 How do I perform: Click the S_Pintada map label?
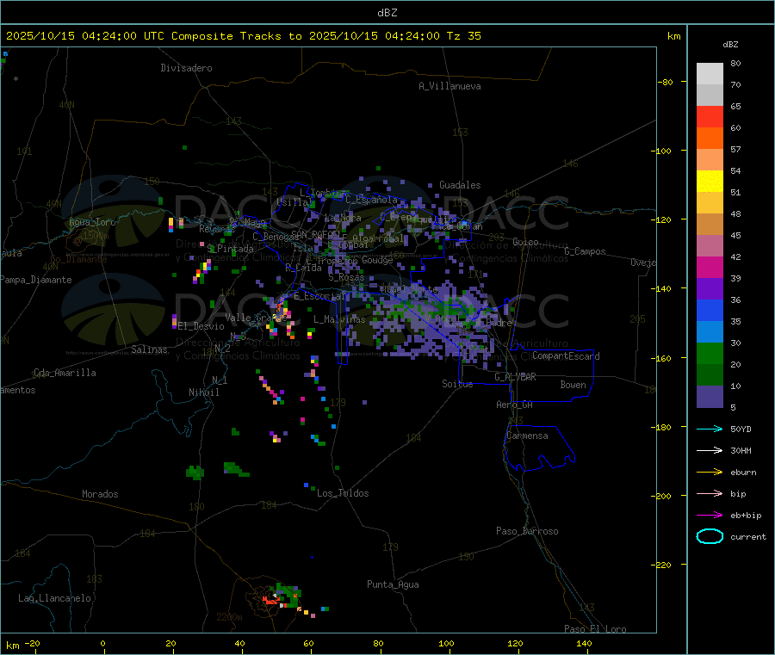tap(230, 249)
